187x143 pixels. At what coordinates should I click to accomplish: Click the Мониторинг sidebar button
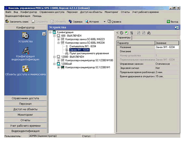25,115
